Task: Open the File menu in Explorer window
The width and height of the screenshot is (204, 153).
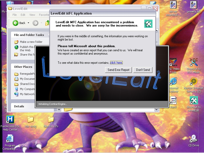Action: pos(15,15)
